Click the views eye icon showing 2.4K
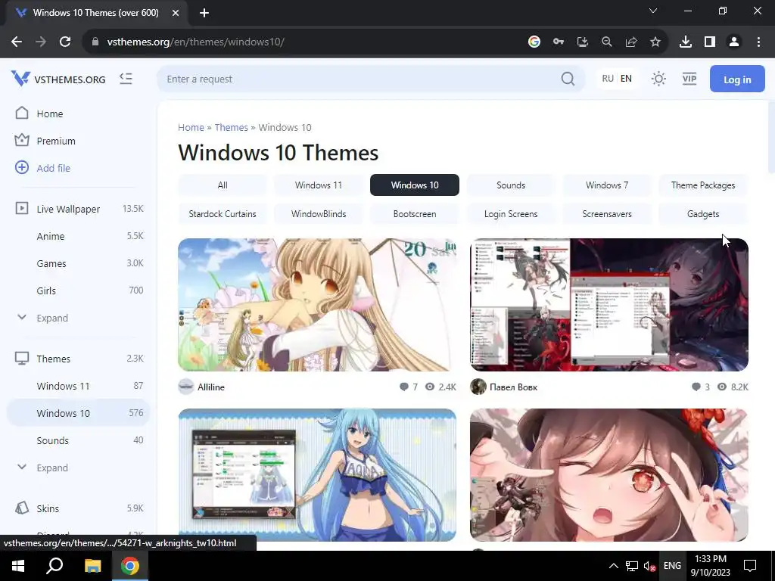Image resolution: width=775 pixels, height=581 pixels. coord(430,387)
